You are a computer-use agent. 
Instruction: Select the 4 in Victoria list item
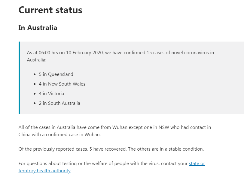51,94
